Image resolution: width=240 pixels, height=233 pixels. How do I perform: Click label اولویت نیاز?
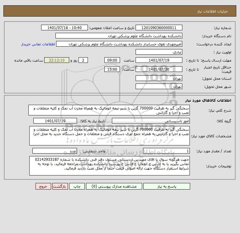[x=223, y=52]
